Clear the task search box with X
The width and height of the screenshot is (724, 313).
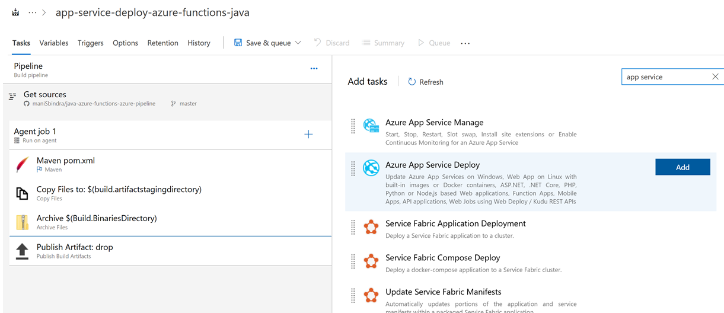click(715, 76)
